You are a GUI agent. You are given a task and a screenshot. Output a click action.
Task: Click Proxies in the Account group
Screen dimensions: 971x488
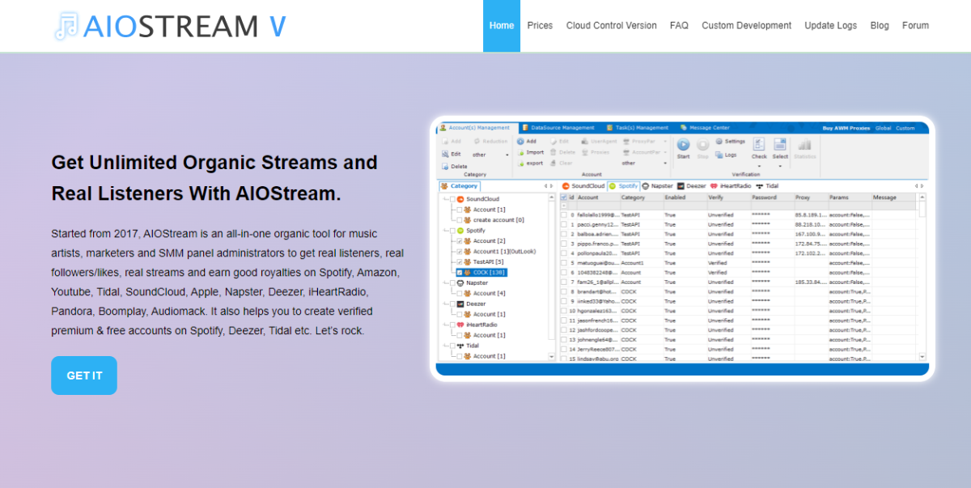tap(596, 152)
